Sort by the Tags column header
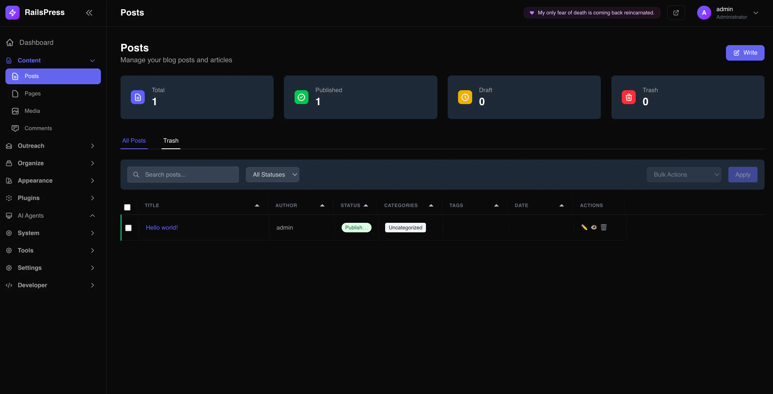This screenshot has height=394, width=773. pyautogui.click(x=475, y=205)
